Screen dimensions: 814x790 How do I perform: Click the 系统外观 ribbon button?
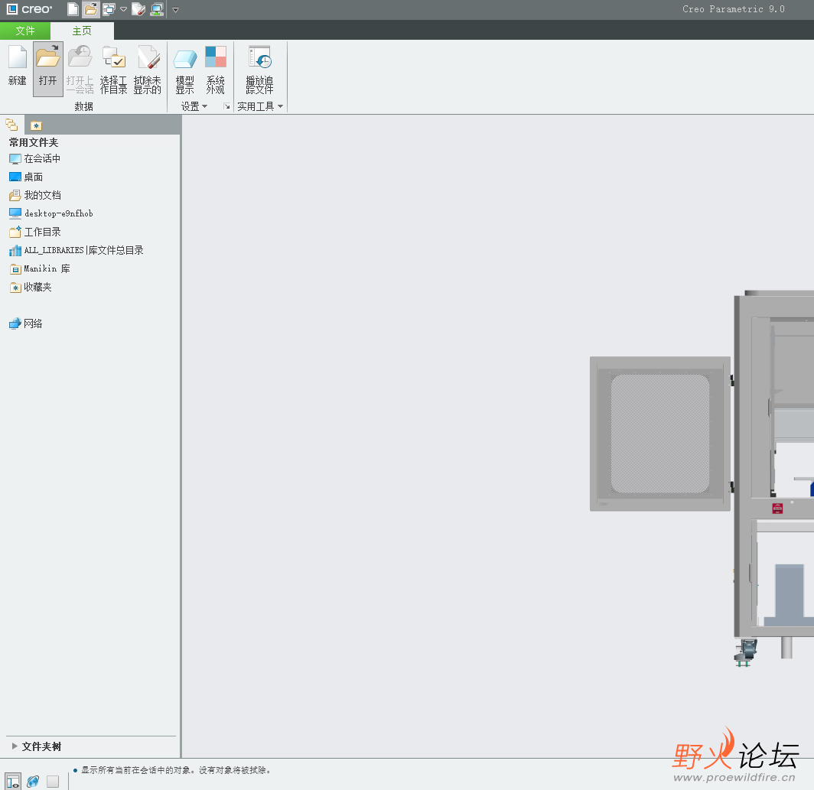(x=216, y=70)
